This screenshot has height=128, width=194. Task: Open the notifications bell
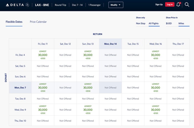point(178,5)
